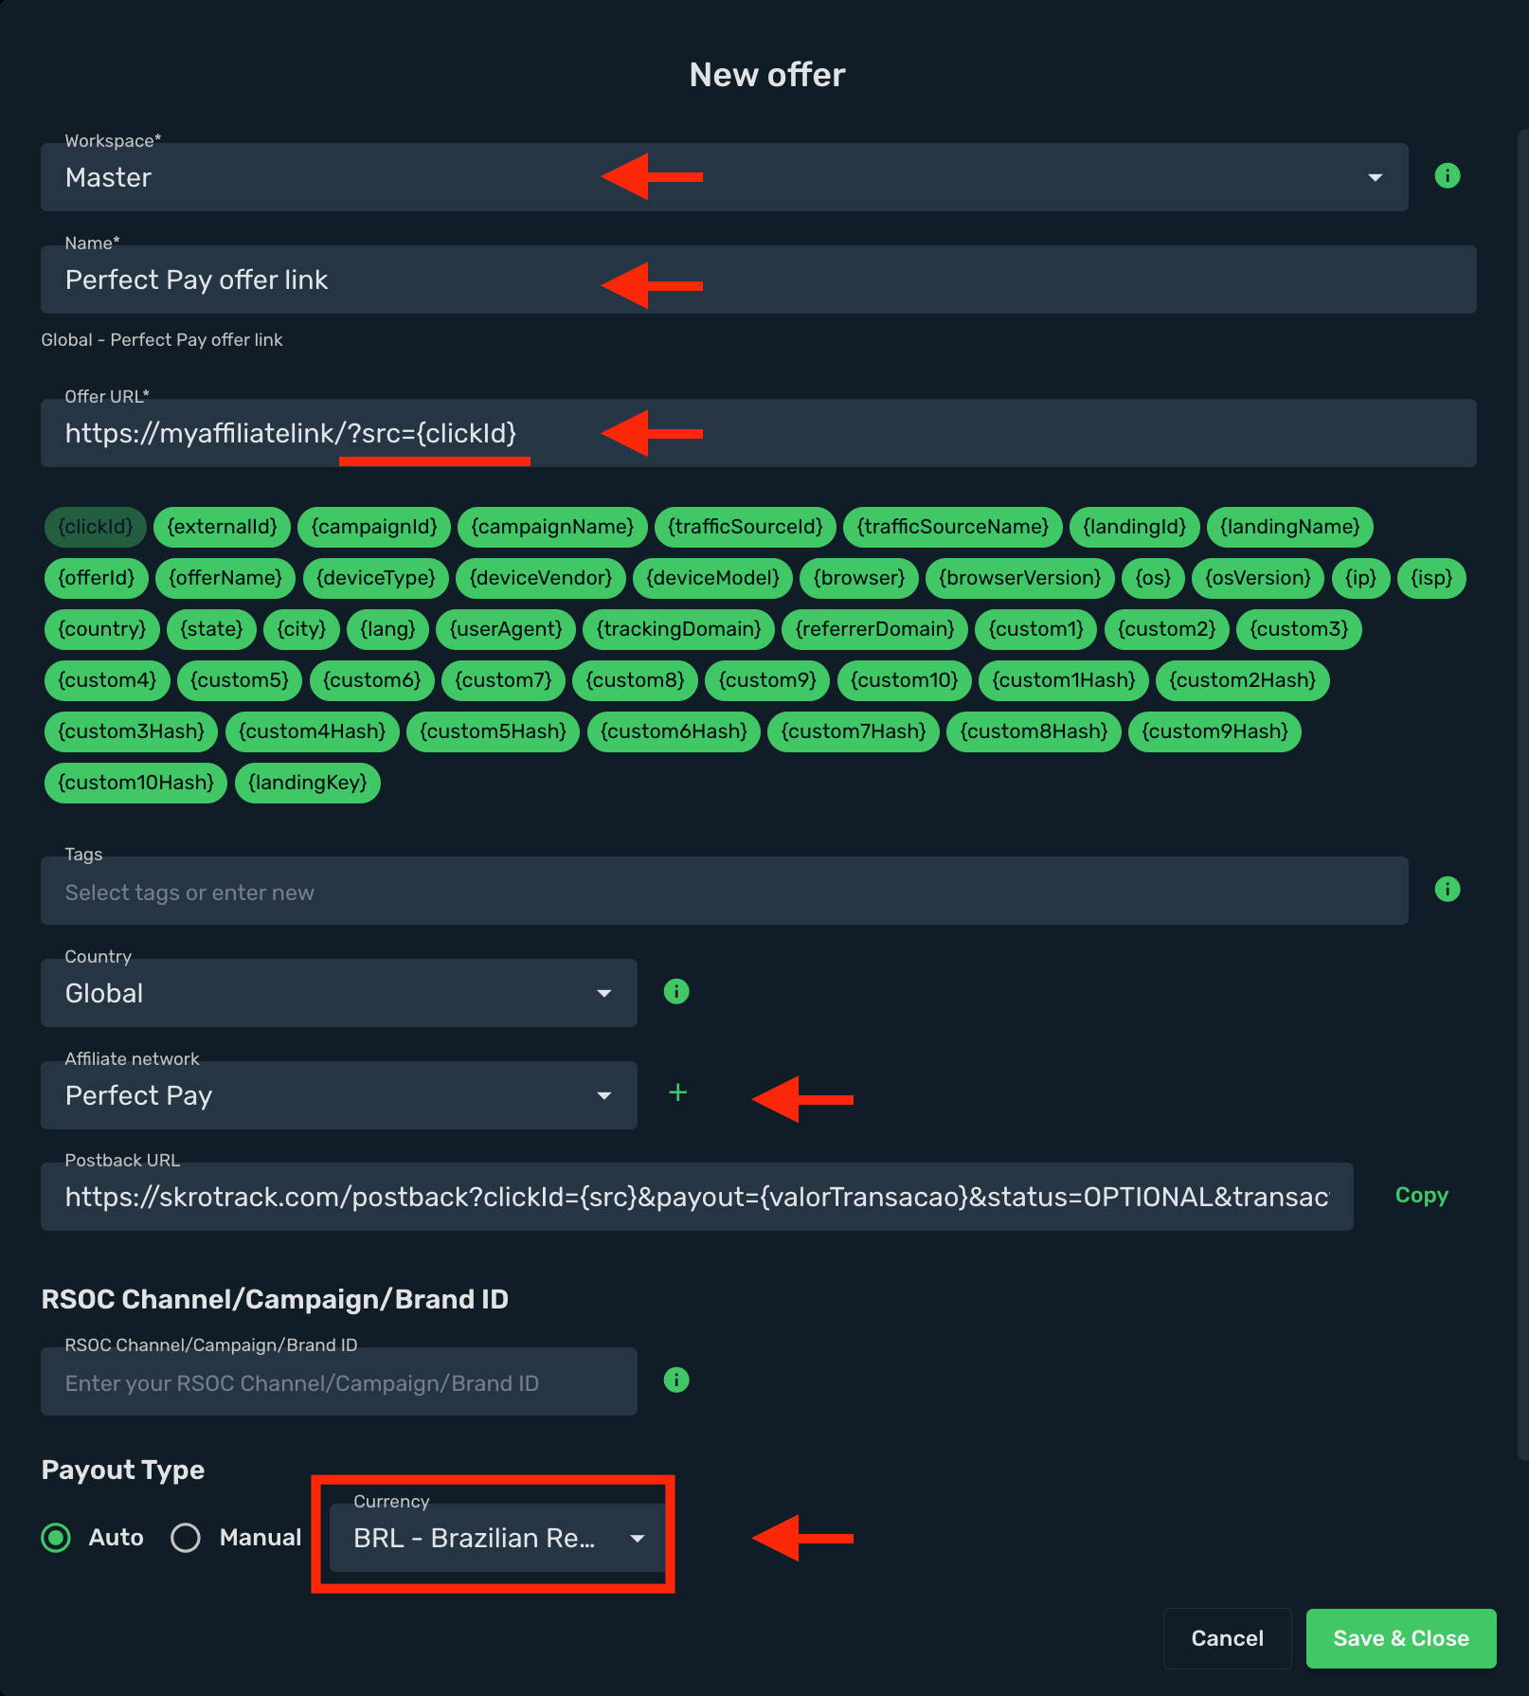
Task: Open the Country Global dropdown
Action: point(338,993)
